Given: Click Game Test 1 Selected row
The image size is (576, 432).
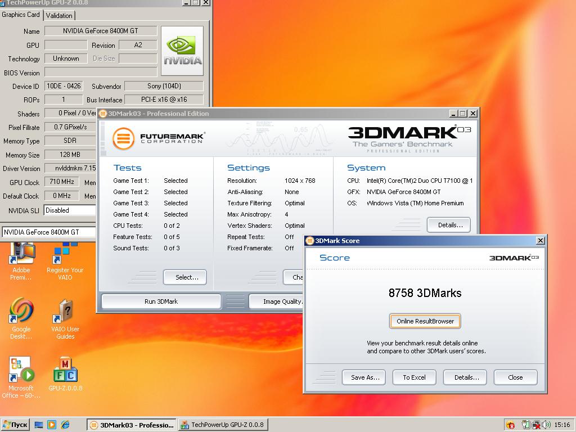Looking at the screenshot, I should click(150, 181).
